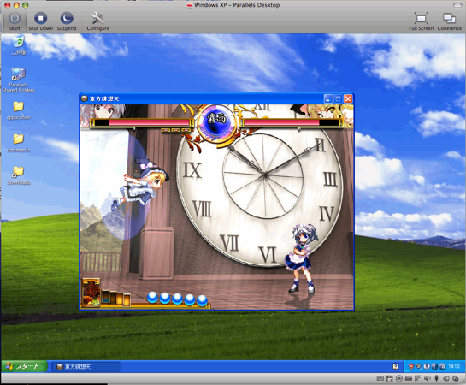This screenshot has height=385, width=466.
Task: Click the Windows XP – Parallels Desktop title
Action: (237, 5)
